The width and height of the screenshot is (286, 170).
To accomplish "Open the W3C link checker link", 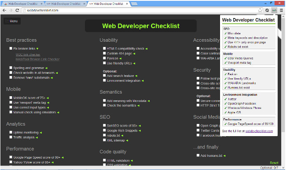I will tap(28, 54).
